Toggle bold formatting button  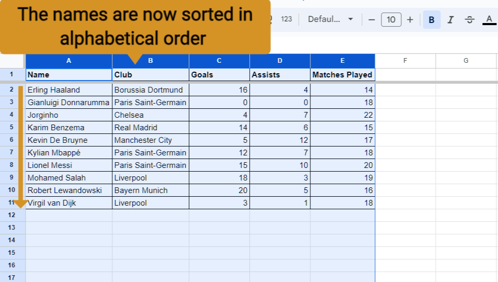(x=431, y=20)
